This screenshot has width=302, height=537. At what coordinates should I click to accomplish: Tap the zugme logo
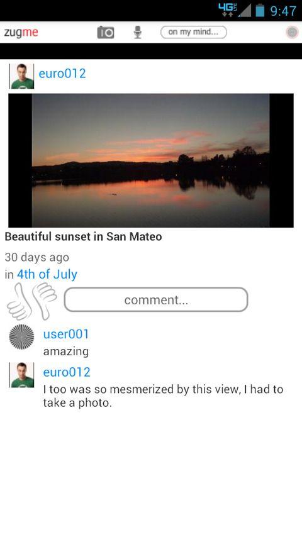point(21,33)
